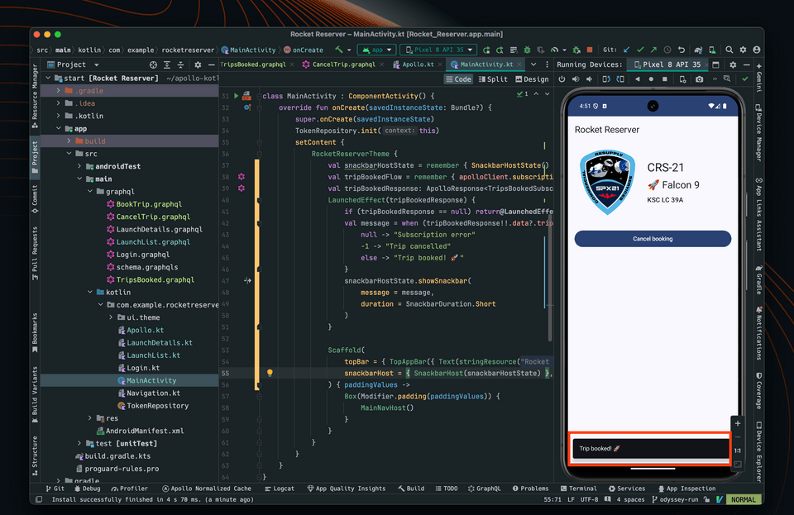
Task: Toggle the Structure tool window
Action: 35,455
